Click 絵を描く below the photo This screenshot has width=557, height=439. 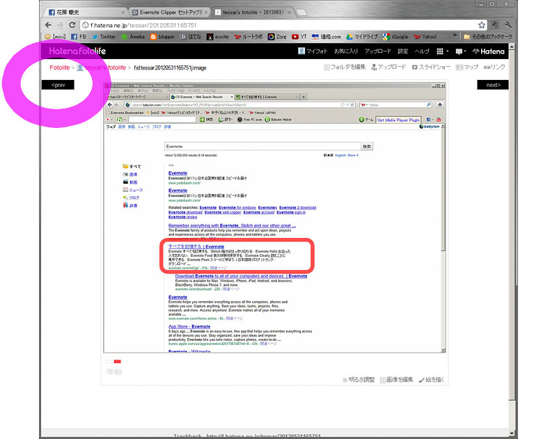pos(431,380)
